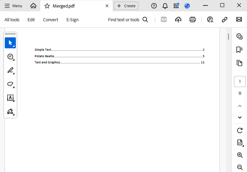Open the bookmarks panel
The image size is (247, 172).
pos(239,50)
